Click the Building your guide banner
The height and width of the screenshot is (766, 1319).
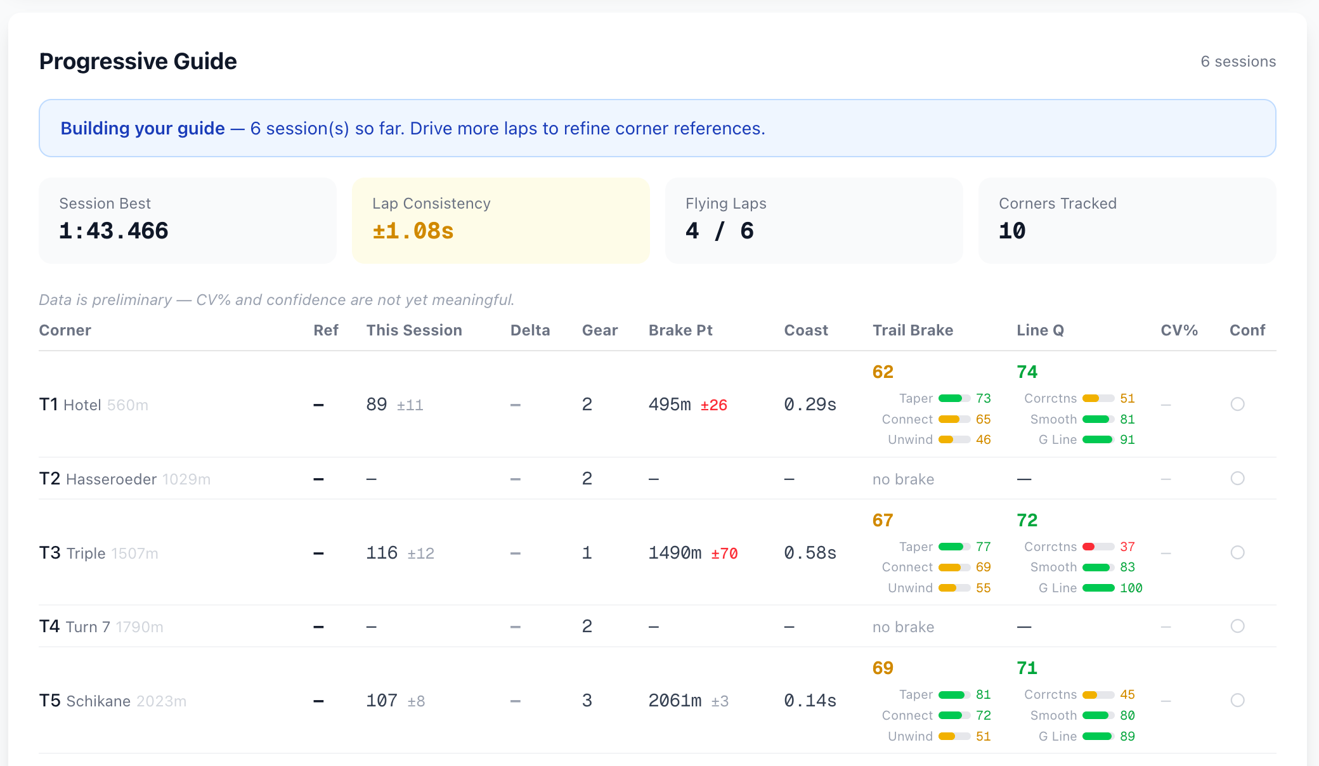[x=657, y=128]
